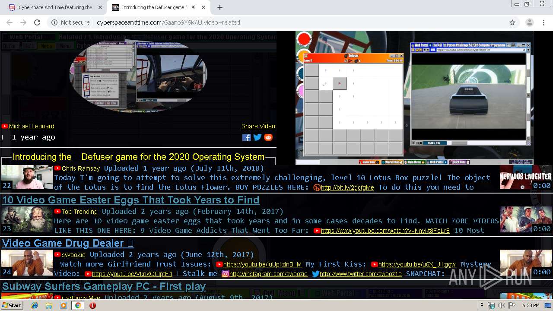
Task: Open Michael Leonard's channel link
Action: tap(32, 126)
